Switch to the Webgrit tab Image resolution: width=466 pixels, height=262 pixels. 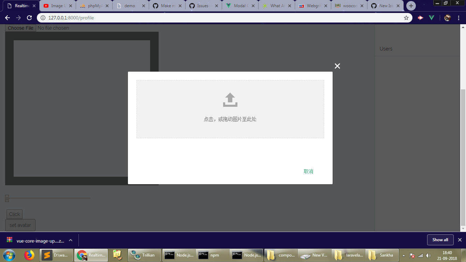[x=313, y=6]
